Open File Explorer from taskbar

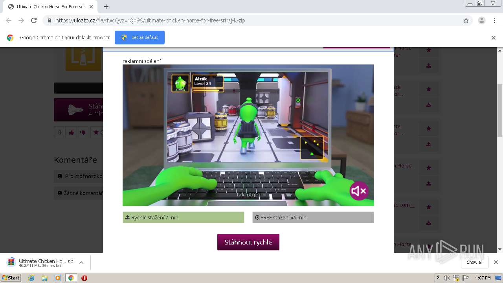(44, 278)
